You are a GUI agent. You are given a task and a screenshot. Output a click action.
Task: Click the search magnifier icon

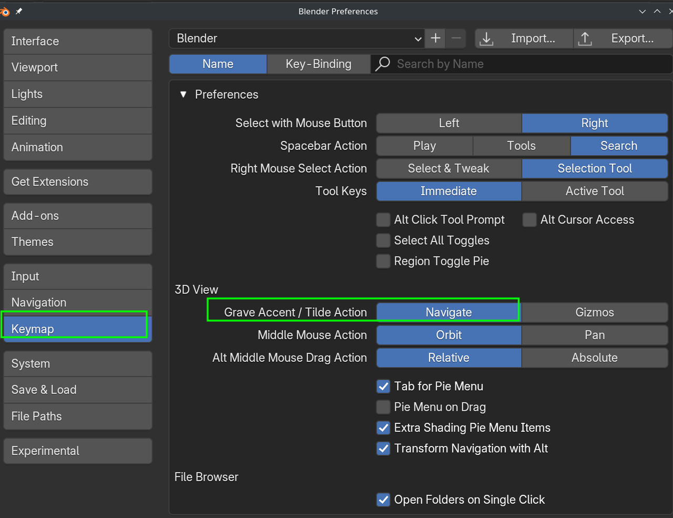coord(383,64)
